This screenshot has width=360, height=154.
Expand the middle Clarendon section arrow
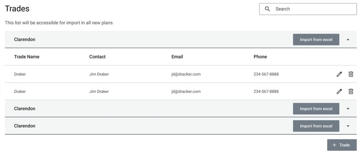click(x=348, y=109)
